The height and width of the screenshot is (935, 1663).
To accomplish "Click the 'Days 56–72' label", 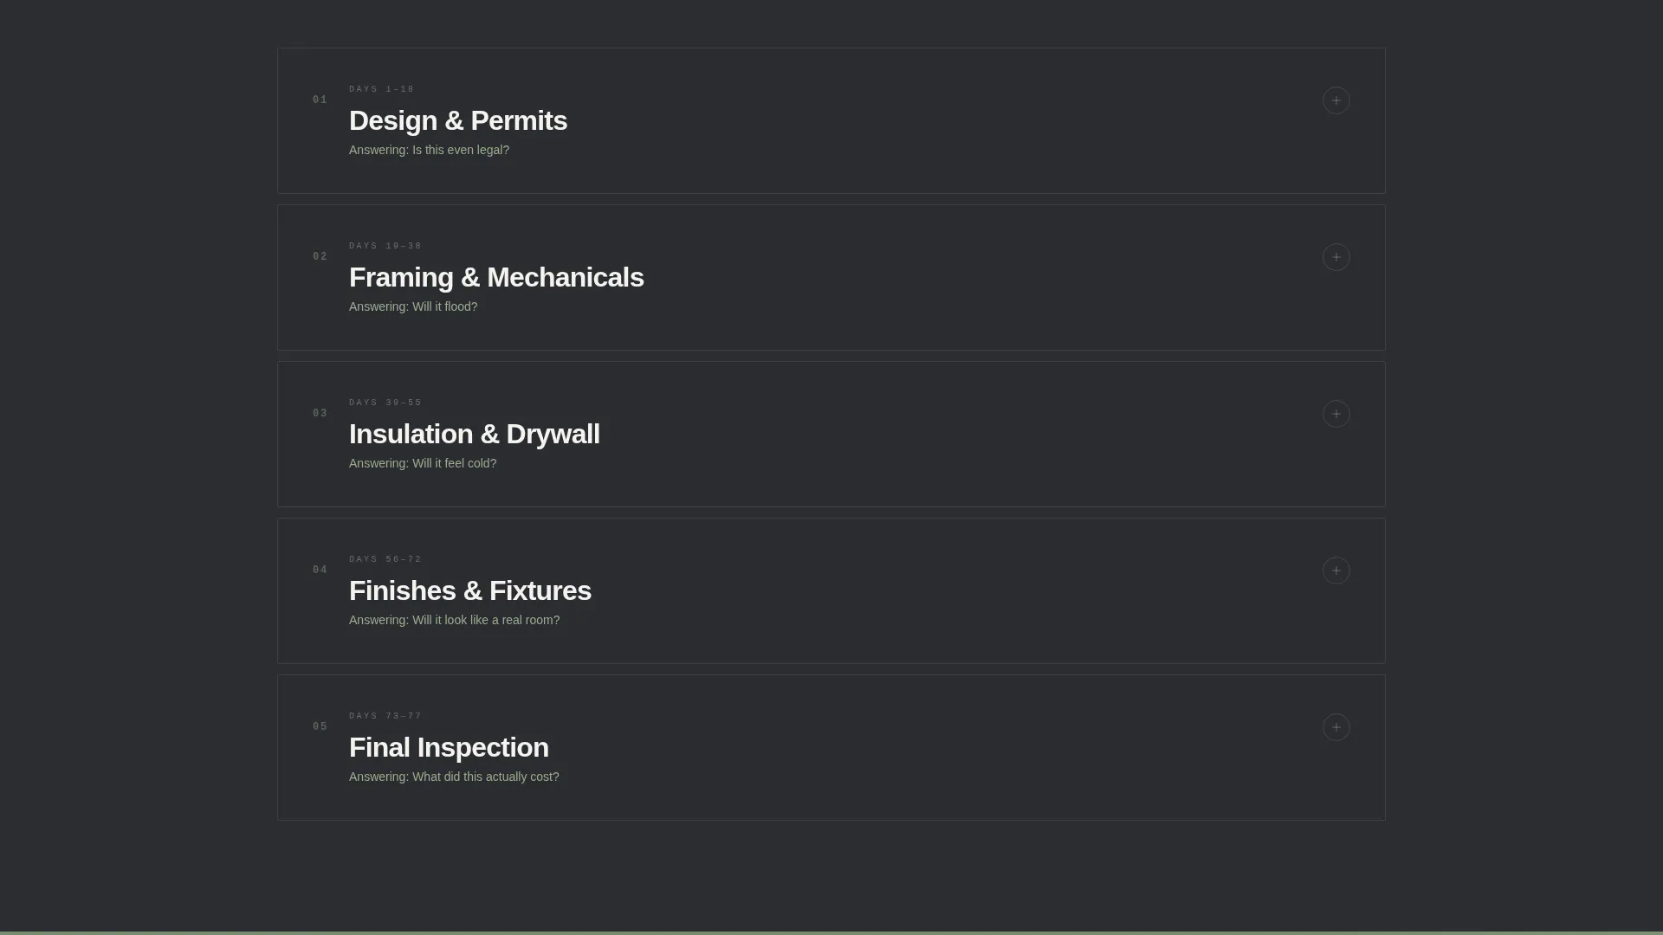I will pyautogui.click(x=385, y=559).
